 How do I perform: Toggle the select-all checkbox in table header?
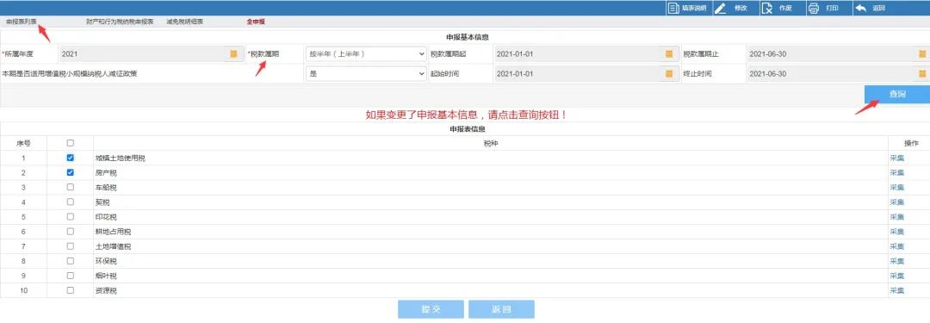(71, 143)
